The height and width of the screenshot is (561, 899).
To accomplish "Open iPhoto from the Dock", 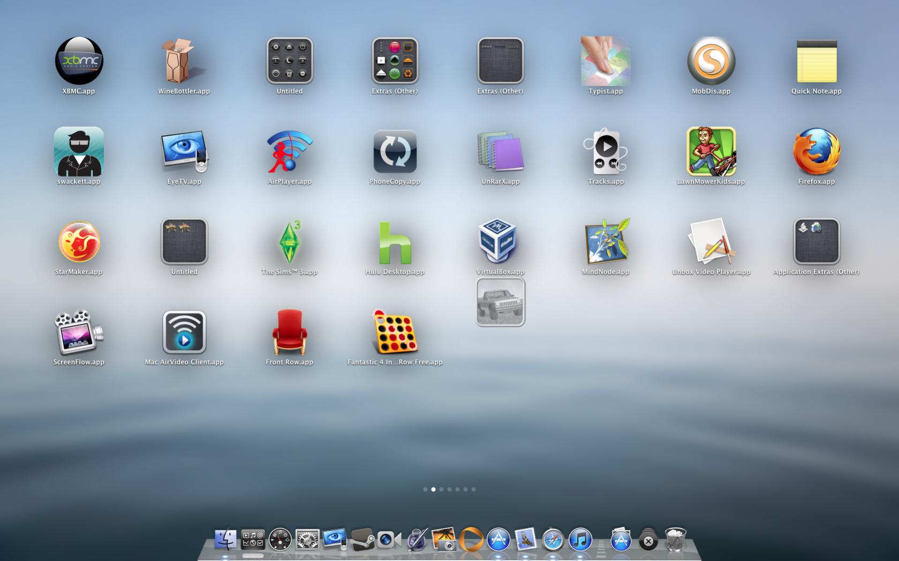I will click(x=444, y=540).
